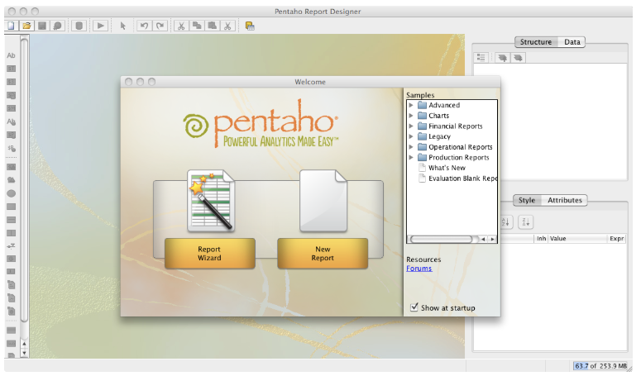Open the Attributes tab
The image size is (641, 376).
[565, 200]
